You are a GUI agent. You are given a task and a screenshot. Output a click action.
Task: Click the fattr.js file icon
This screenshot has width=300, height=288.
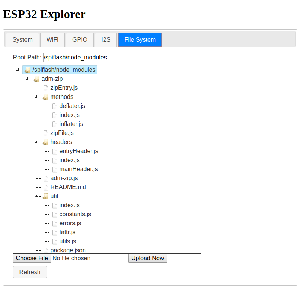pyautogui.click(x=55, y=232)
